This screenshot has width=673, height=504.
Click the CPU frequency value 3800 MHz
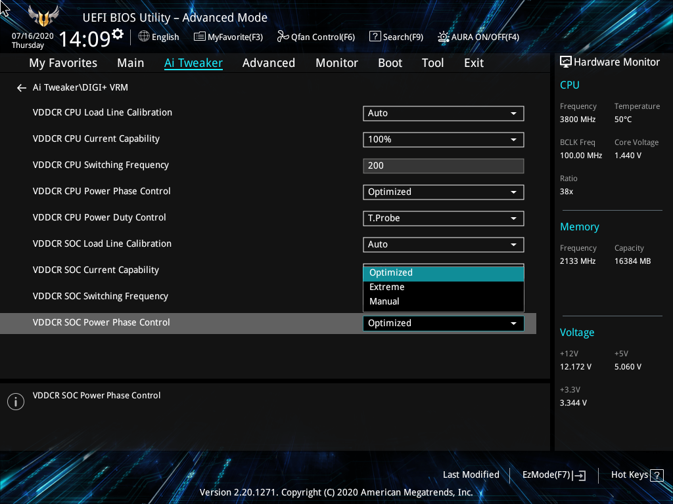point(577,119)
